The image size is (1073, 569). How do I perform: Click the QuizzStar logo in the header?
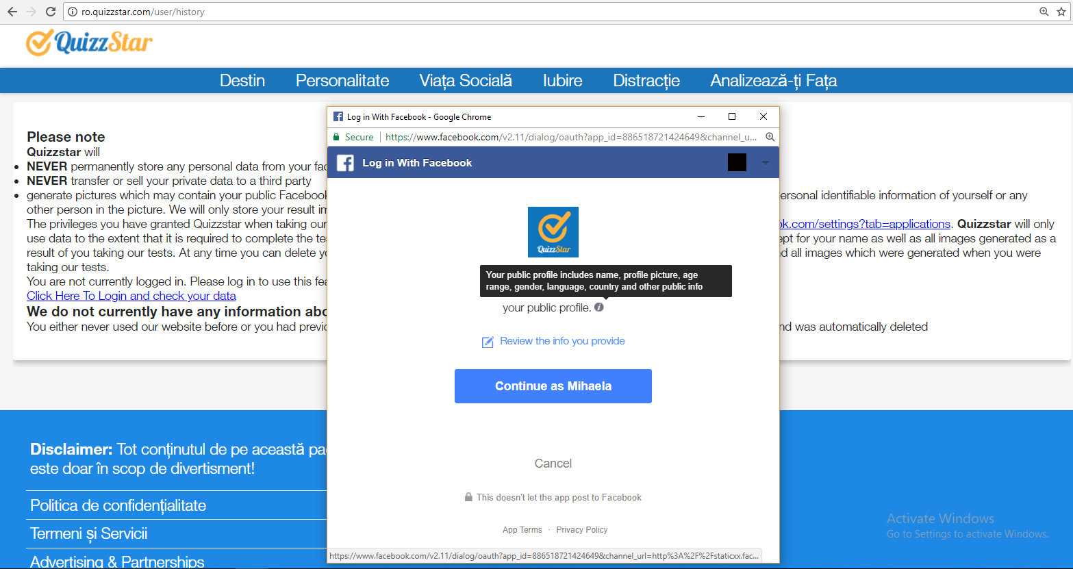[89, 42]
